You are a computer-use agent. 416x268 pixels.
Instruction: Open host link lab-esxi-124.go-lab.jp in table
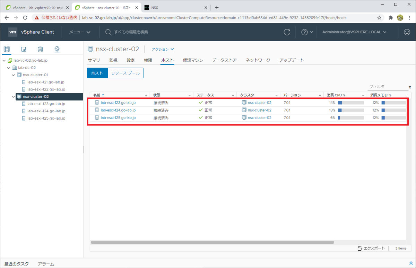point(118,110)
